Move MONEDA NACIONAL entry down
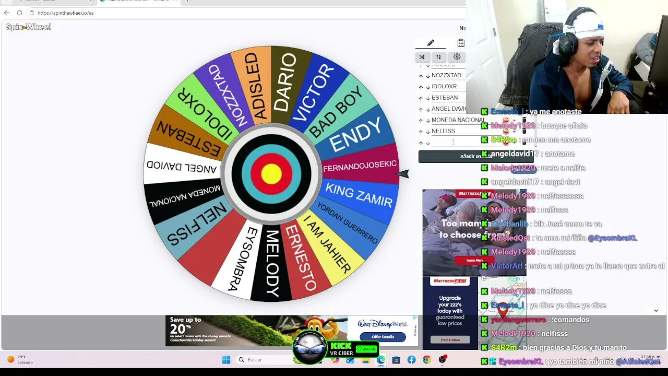This screenshot has width=668, height=376. point(428,121)
